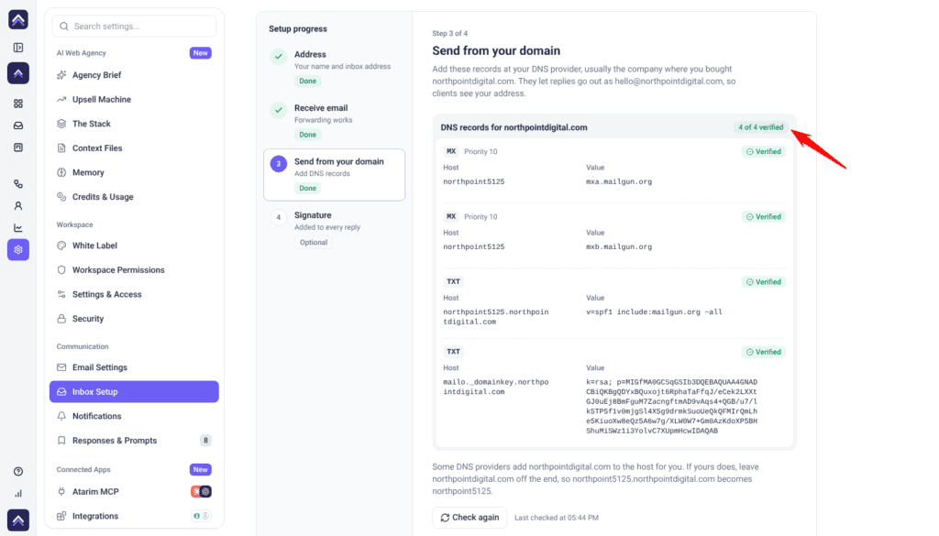Click the mxb.mailgun.org value

pos(619,246)
